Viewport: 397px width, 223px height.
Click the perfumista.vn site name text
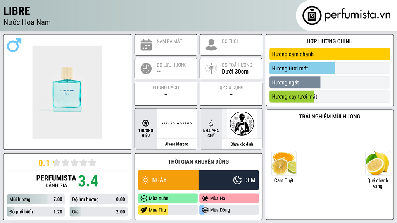[357, 15]
